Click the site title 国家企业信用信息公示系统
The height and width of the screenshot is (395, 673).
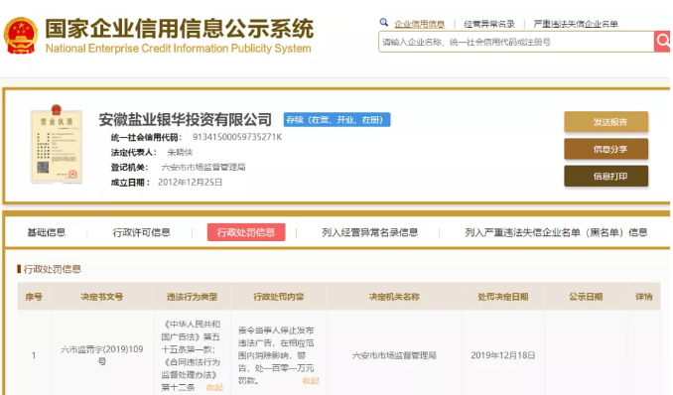point(180,29)
